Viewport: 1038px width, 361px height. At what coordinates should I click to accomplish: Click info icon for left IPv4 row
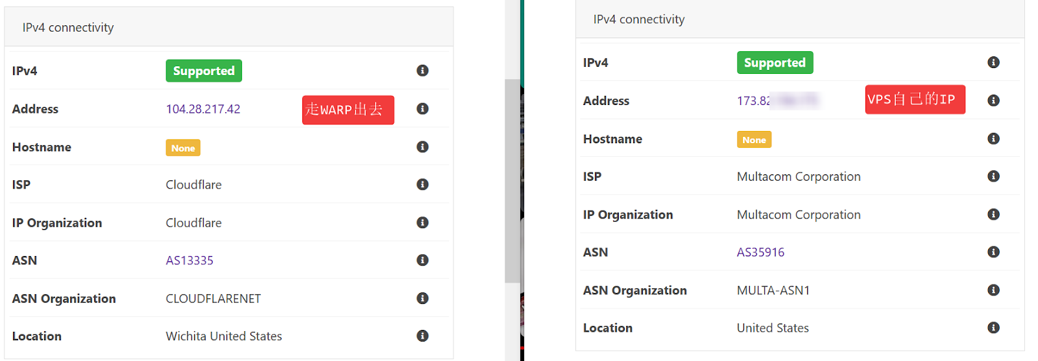[x=422, y=71]
